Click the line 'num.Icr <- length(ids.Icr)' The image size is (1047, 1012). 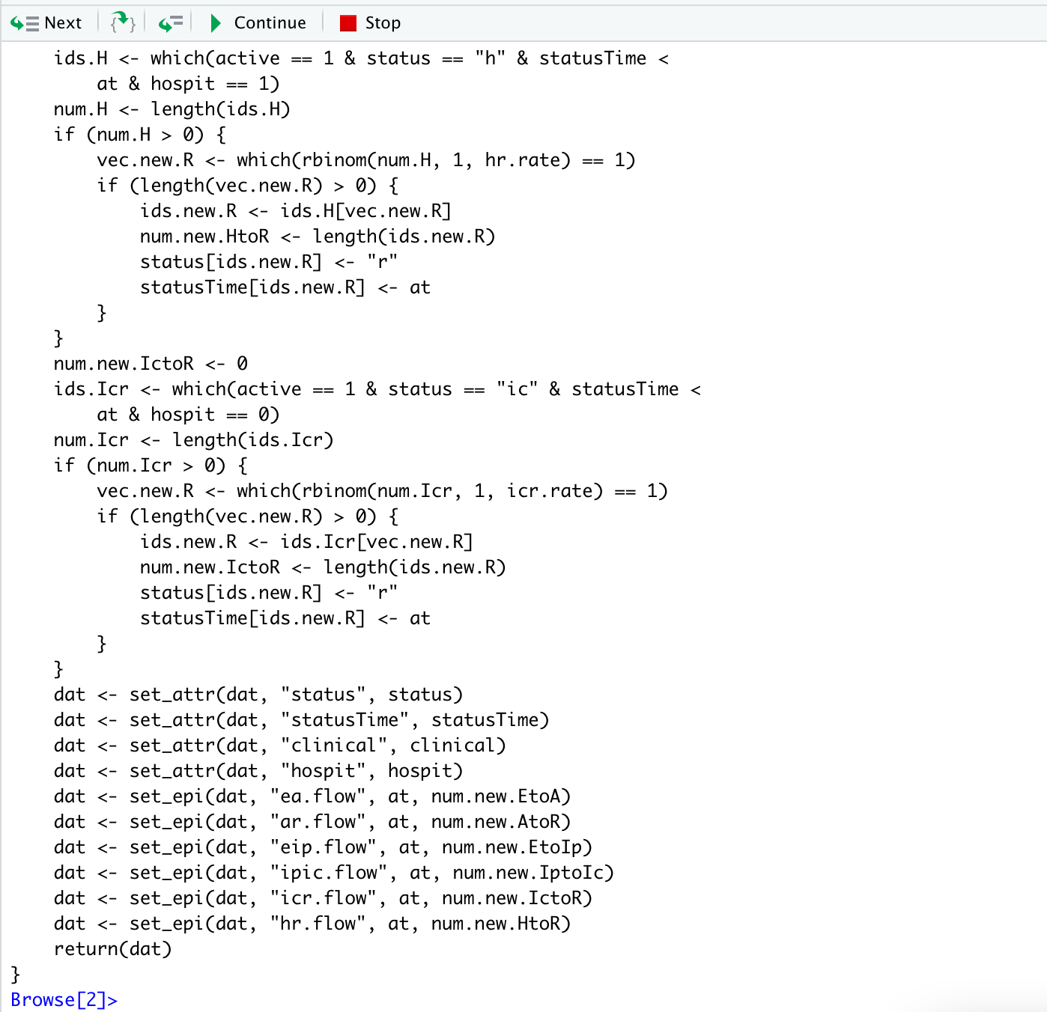pos(193,440)
